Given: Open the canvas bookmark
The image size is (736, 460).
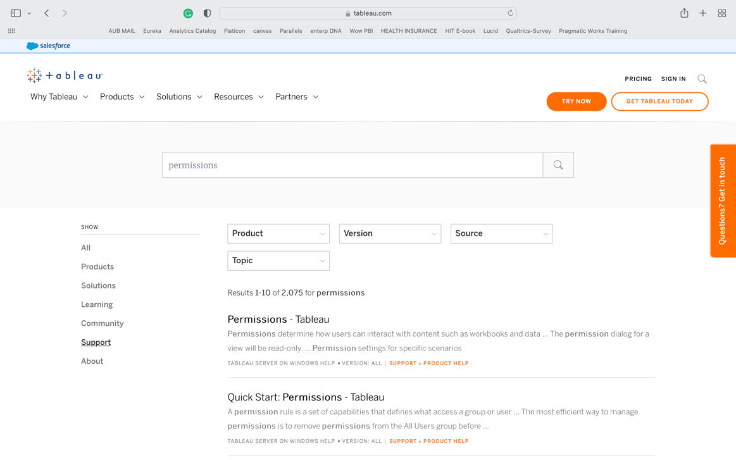Looking at the screenshot, I should (x=263, y=31).
